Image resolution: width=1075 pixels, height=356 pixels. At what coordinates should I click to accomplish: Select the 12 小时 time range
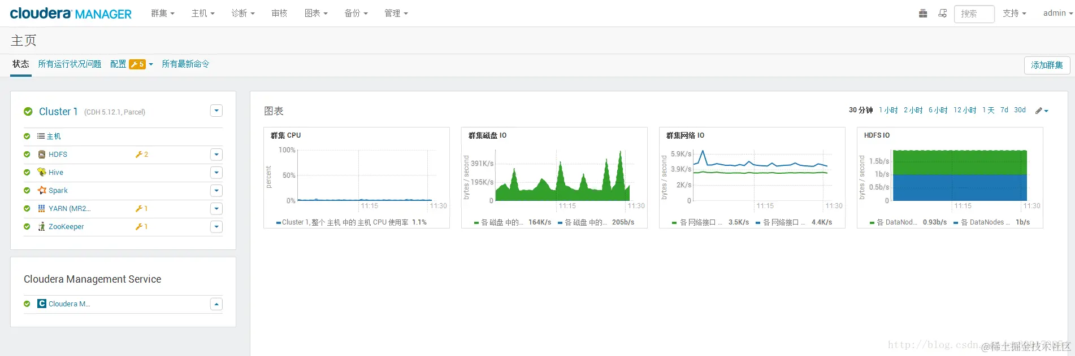(x=965, y=110)
